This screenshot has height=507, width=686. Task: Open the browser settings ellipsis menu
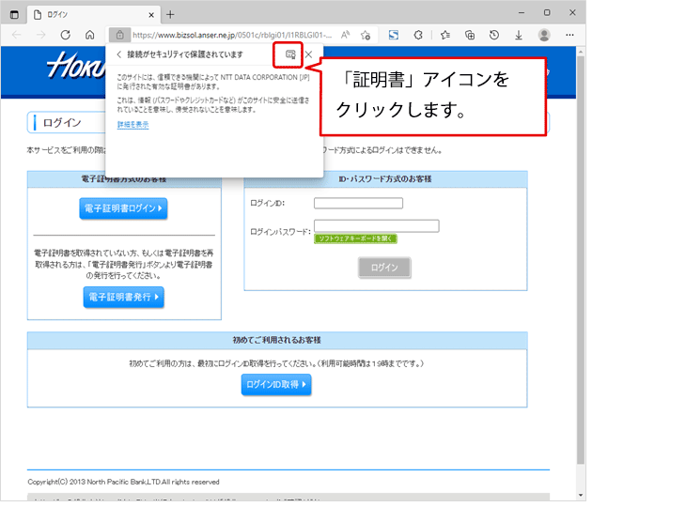point(569,34)
